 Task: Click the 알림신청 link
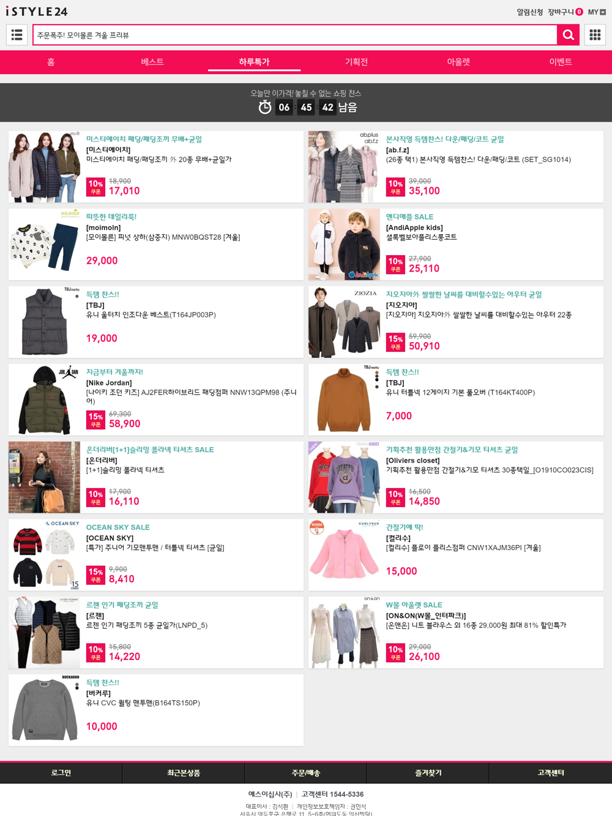[529, 12]
